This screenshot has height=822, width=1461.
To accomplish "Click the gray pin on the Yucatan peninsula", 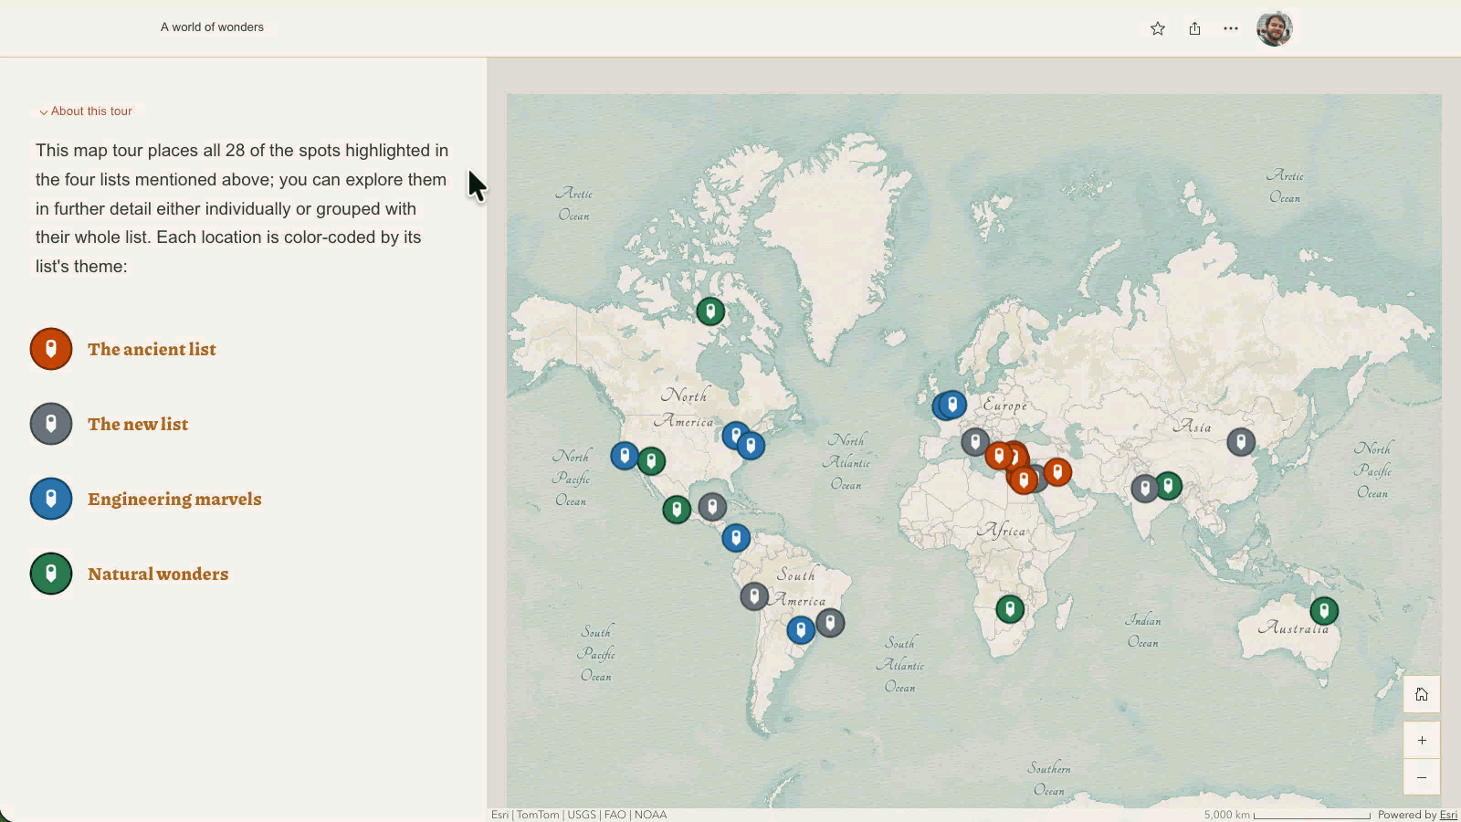I will click(x=712, y=506).
